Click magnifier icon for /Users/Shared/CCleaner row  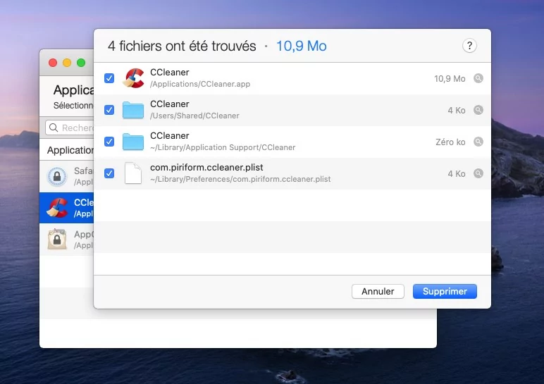[478, 110]
